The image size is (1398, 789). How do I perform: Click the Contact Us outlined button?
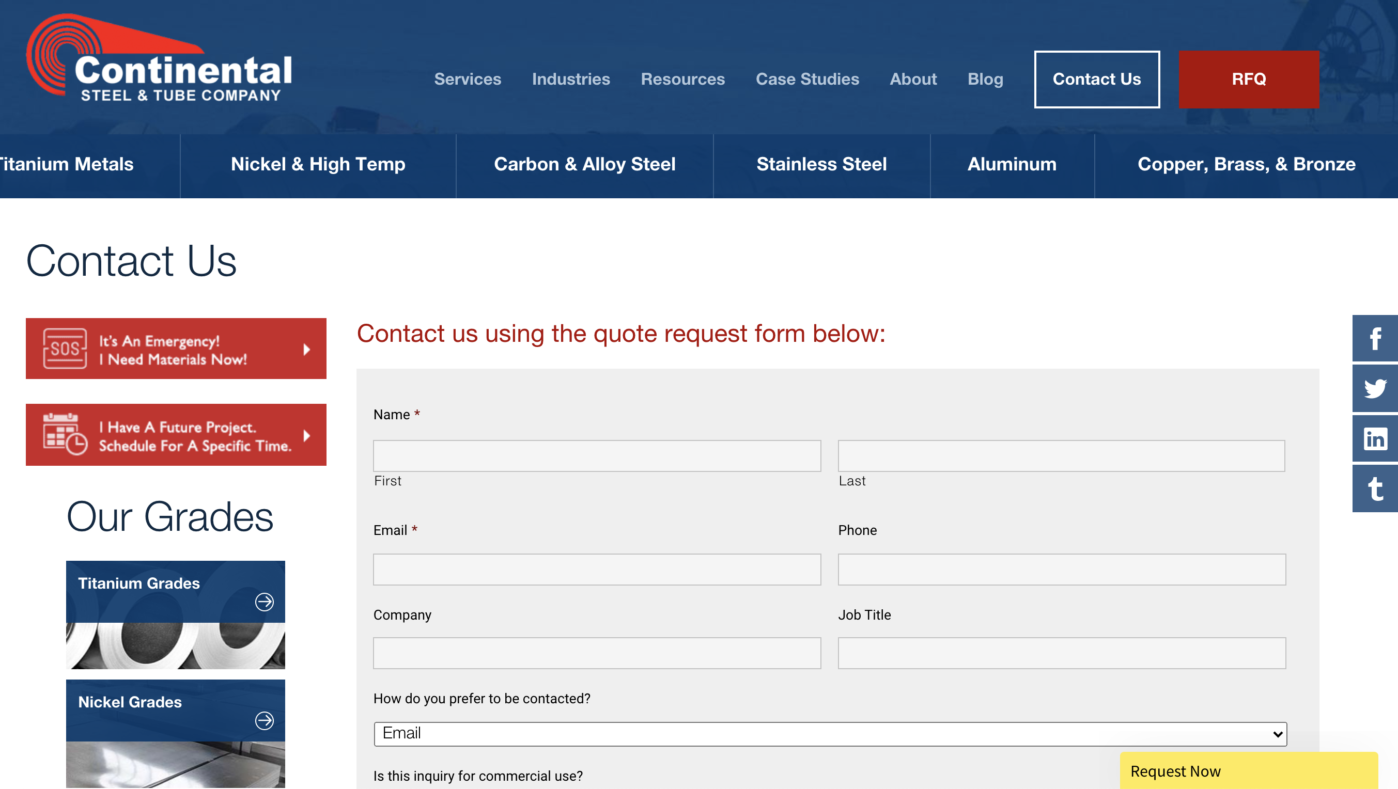[x=1096, y=79]
